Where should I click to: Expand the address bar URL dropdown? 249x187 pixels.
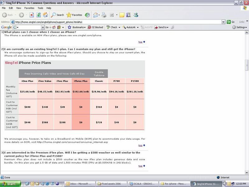pos(224,22)
